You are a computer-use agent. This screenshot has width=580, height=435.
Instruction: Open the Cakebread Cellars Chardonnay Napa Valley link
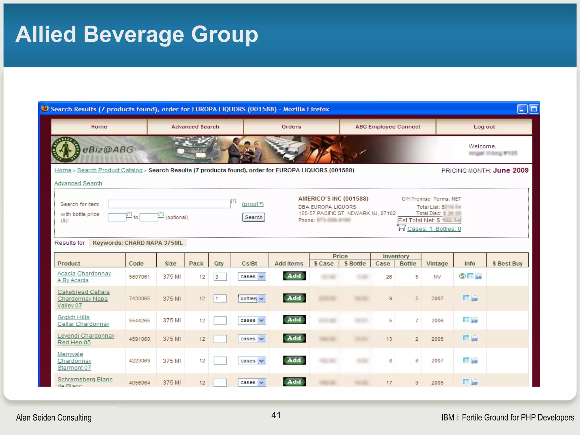point(84,298)
